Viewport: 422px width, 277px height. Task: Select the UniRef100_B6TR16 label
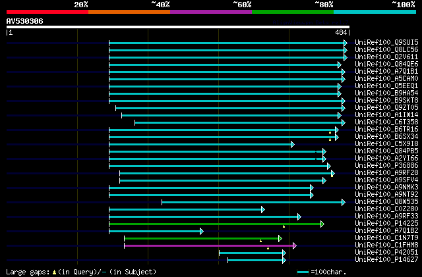coord(386,130)
